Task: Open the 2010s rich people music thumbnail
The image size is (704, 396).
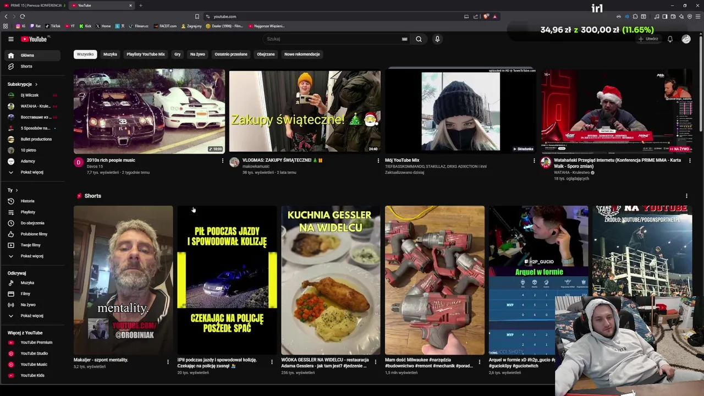Action: tap(149, 111)
